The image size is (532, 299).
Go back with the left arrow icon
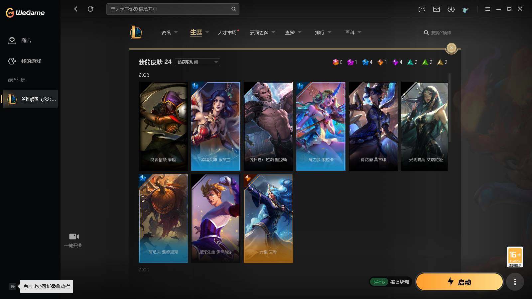click(x=76, y=9)
